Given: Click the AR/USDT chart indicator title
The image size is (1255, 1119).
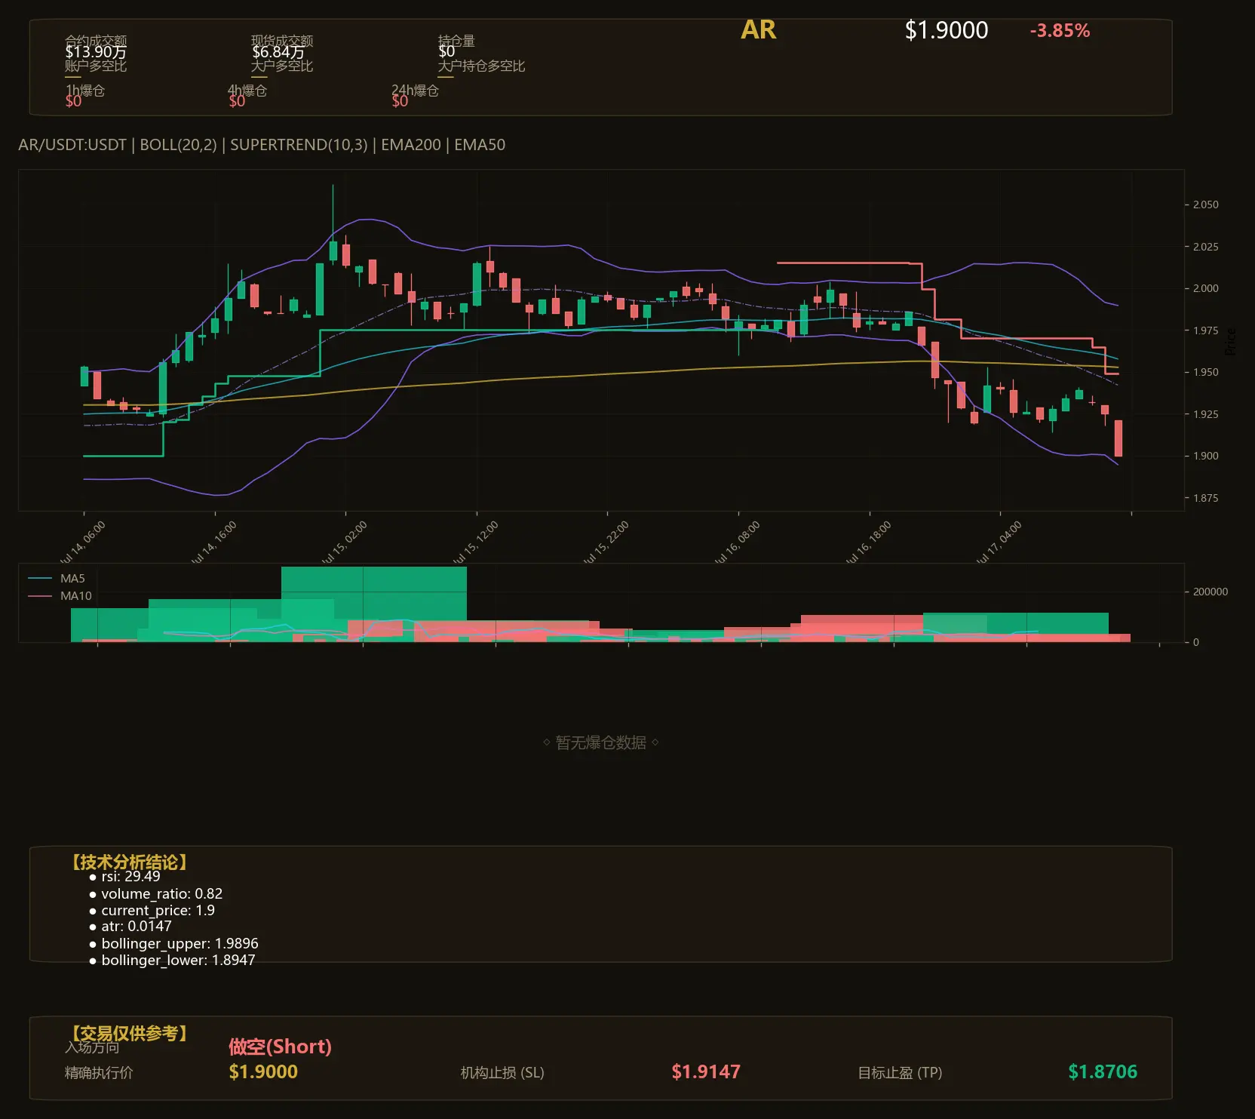Looking at the screenshot, I should (x=262, y=145).
